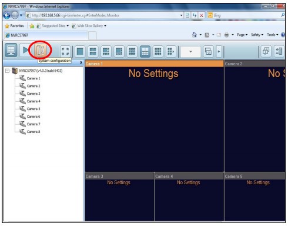Open the Print options dropdown arrow
This screenshot has height=226, width=288.
click(233, 35)
